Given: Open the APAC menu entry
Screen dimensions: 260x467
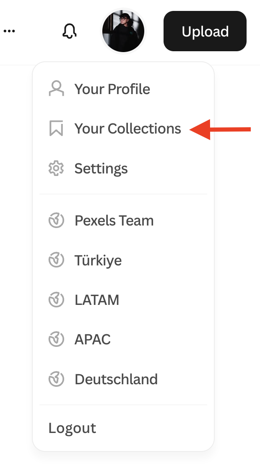Looking at the screenshot, I should 93,339.
